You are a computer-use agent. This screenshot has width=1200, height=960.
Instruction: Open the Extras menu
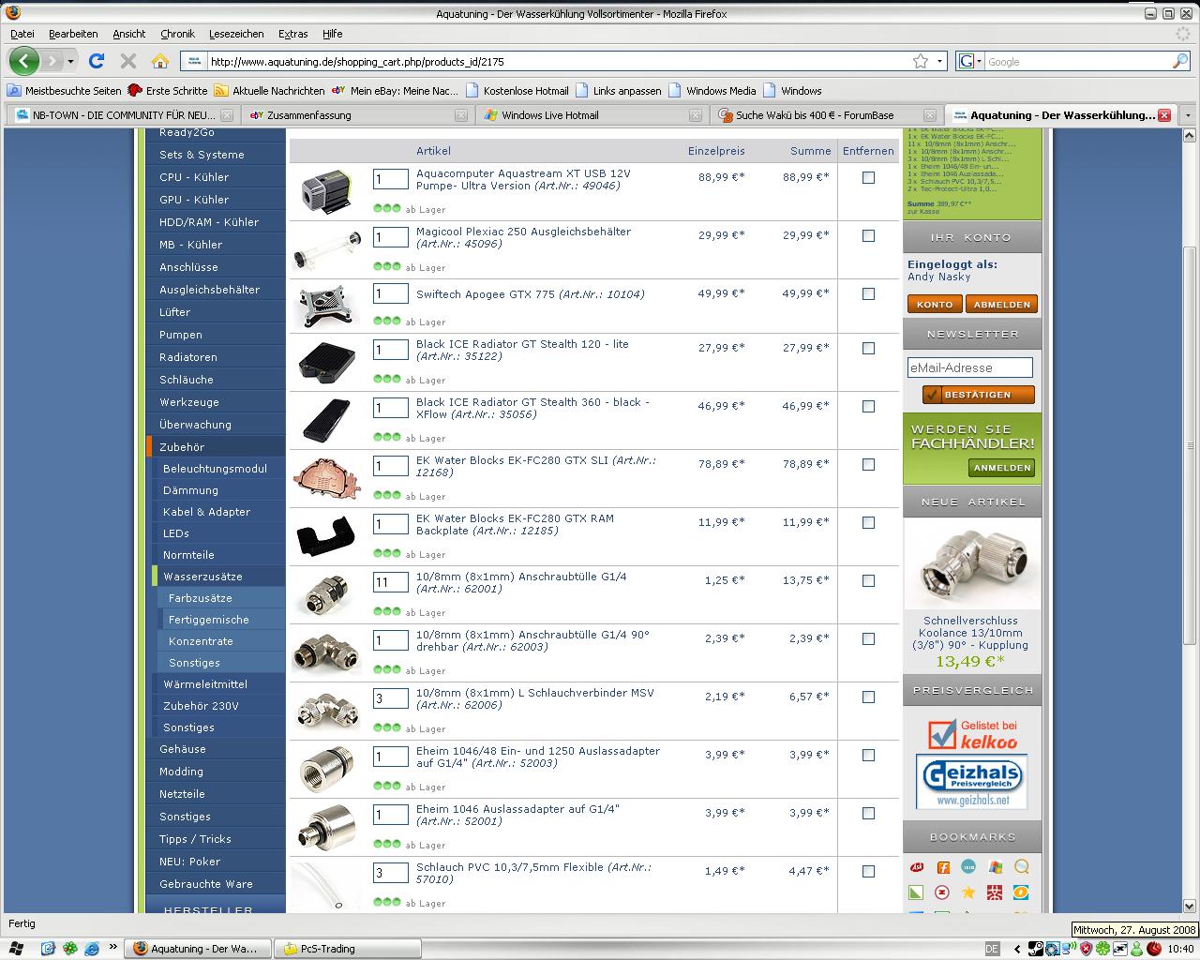point(292,34)
